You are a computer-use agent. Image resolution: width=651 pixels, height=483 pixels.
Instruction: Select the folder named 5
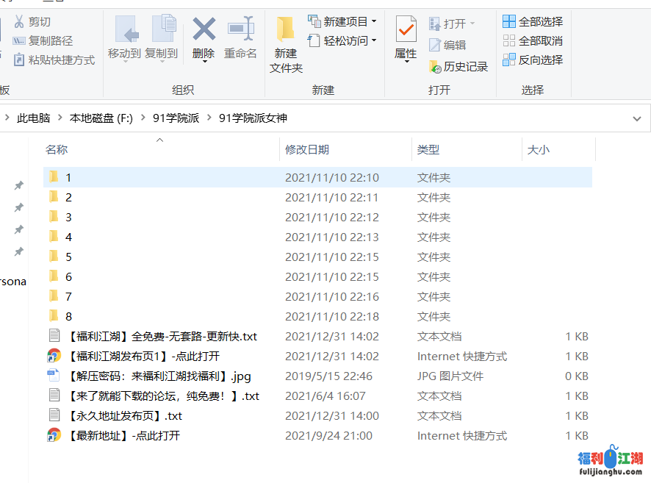tap(68, 257)
